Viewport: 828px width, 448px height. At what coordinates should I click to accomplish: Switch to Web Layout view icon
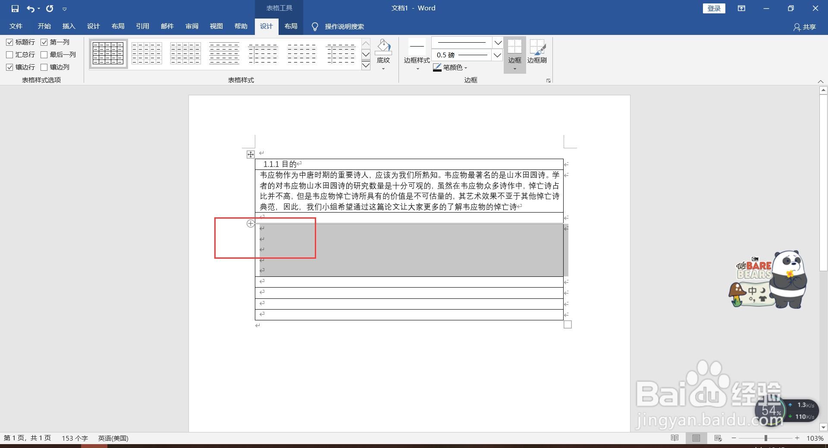[718, 438]
